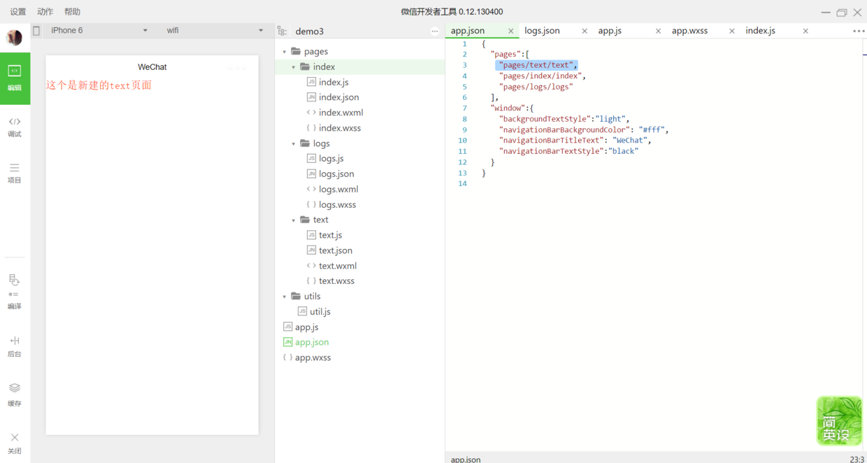
Task: Click the app.json path in status bar
Action: click(x=466, y=460)
